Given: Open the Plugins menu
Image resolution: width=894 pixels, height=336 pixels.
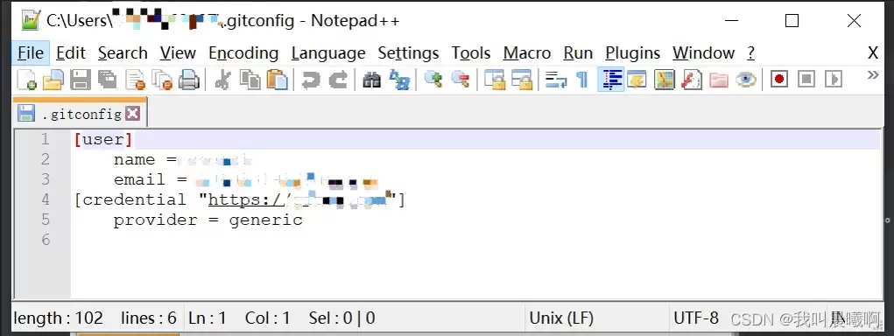Looking at the screenshot, I should click(632, 53).
